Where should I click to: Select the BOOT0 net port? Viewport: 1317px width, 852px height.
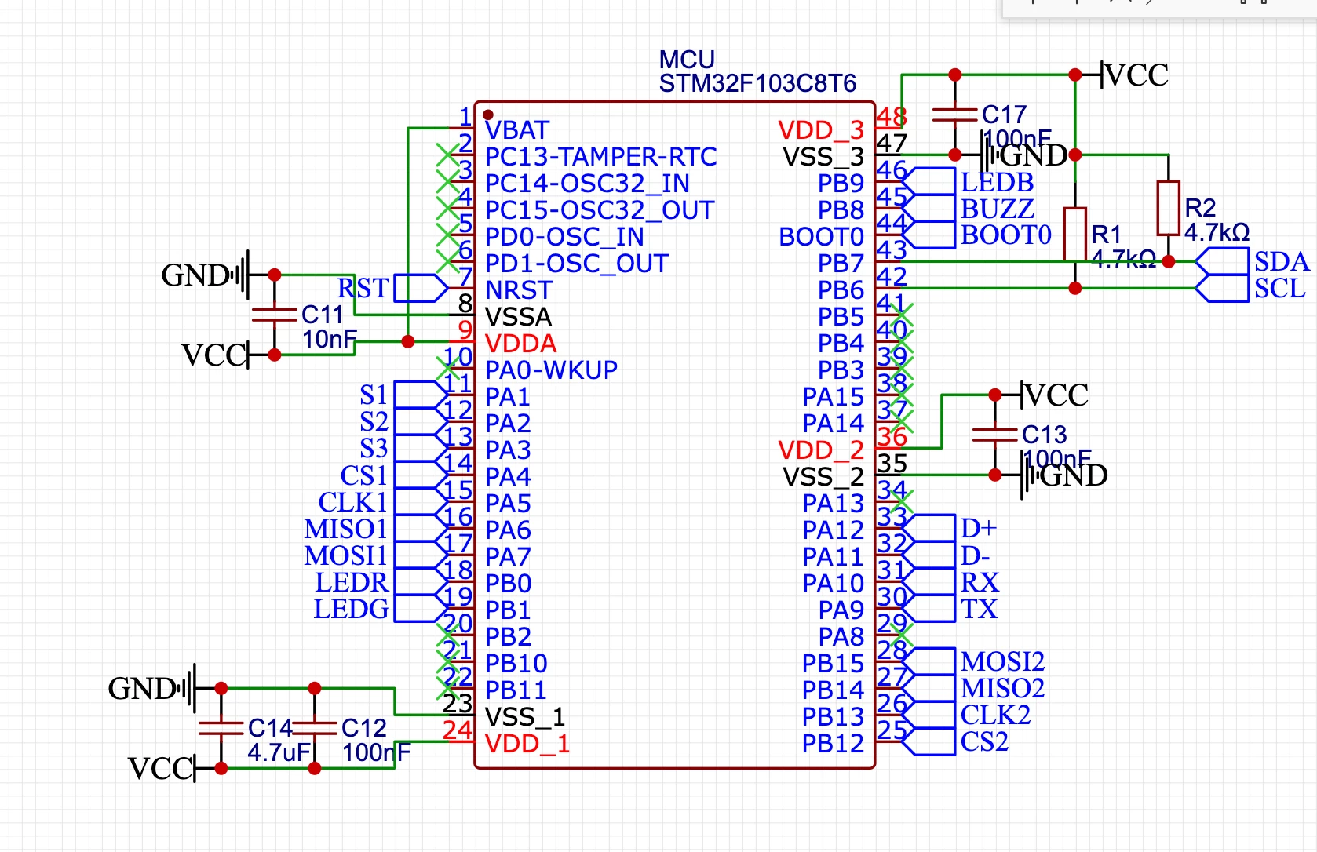(976, 235)
